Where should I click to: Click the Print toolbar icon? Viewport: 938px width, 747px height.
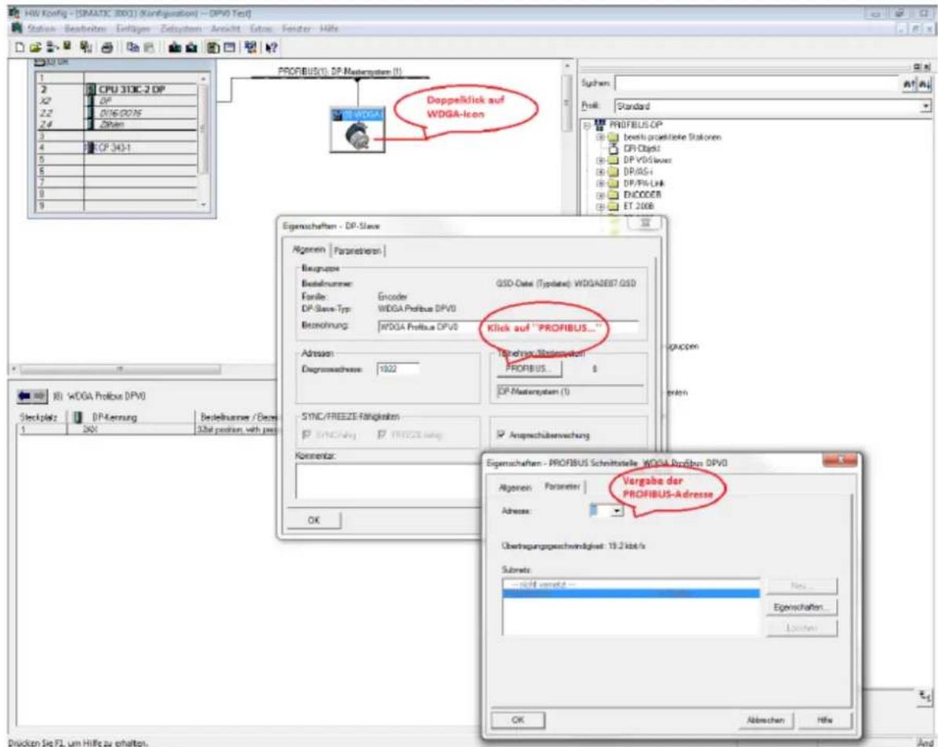(x=107, y=47)
